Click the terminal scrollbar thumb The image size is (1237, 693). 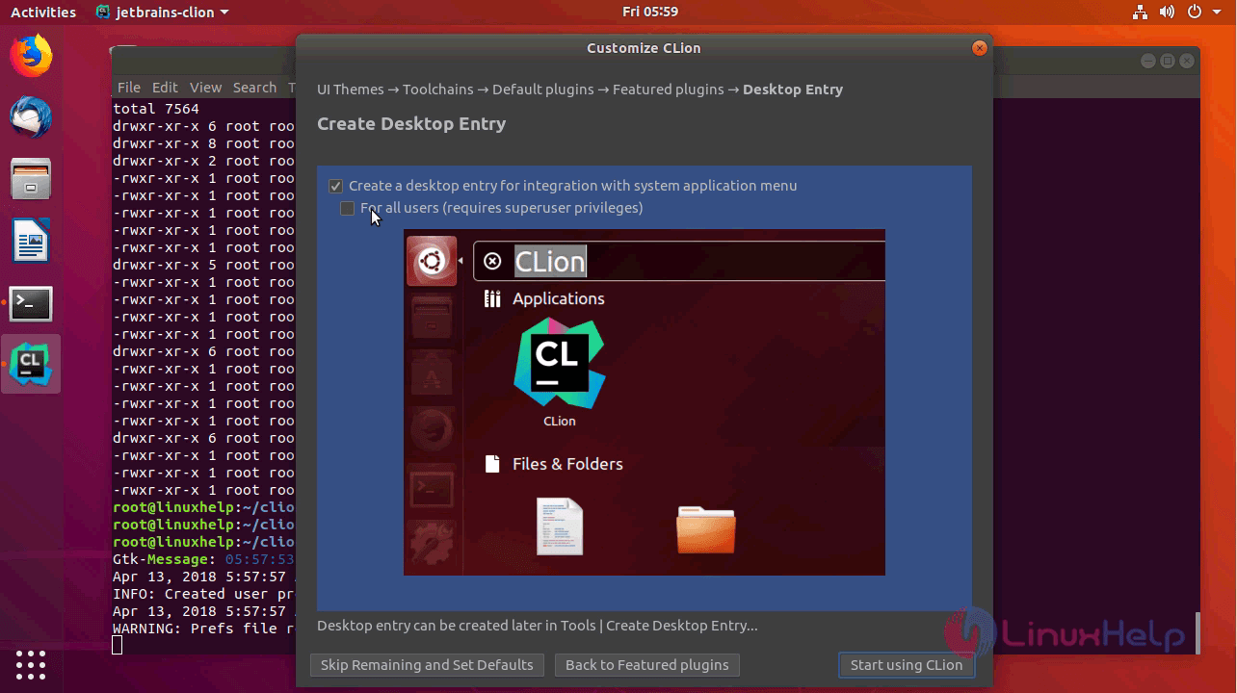(1198, 631)
